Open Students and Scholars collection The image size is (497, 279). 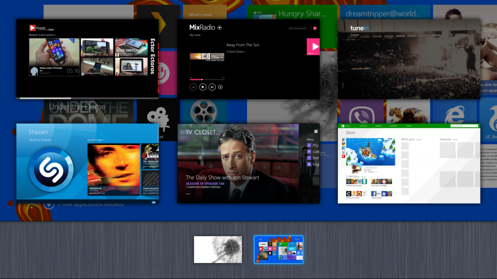click(356, 182)
